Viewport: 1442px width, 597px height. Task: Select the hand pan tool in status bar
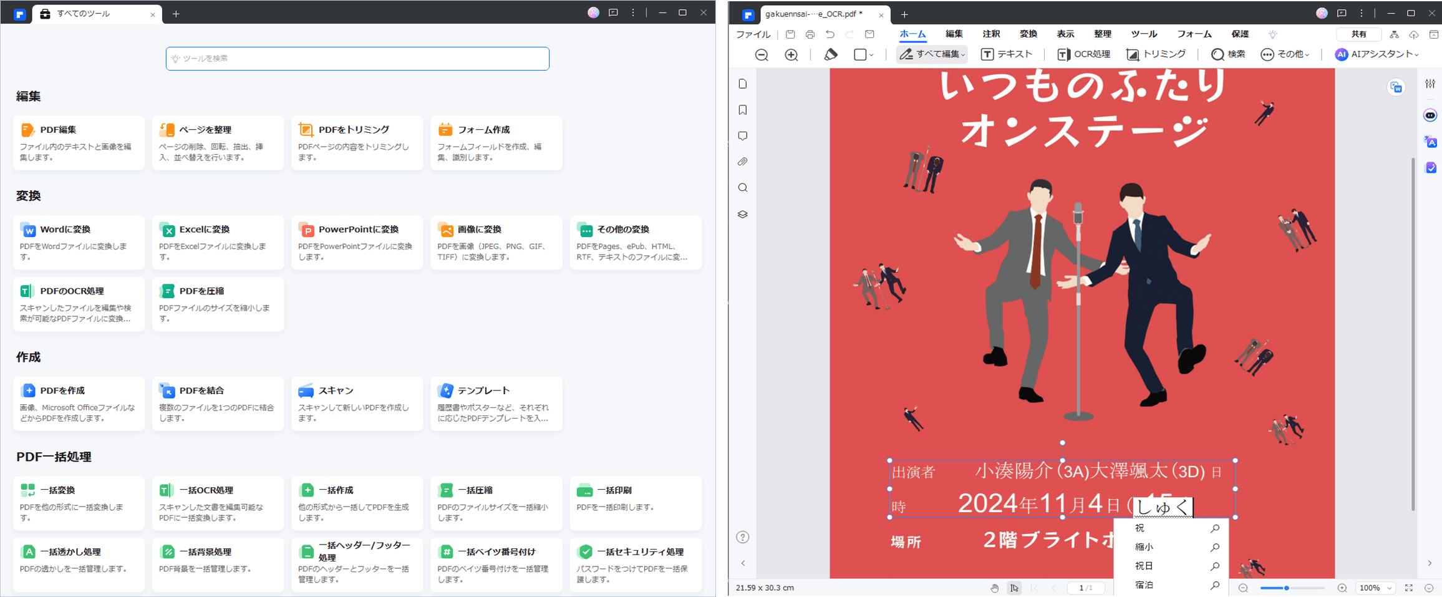(994, 588)
